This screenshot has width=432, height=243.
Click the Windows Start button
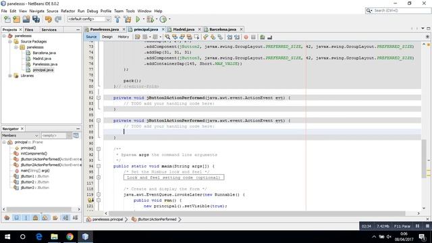coord(7,237)
